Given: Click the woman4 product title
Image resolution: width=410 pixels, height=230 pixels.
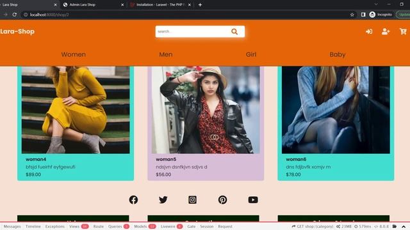Looking at the screenshot, I should click(36, 159).
